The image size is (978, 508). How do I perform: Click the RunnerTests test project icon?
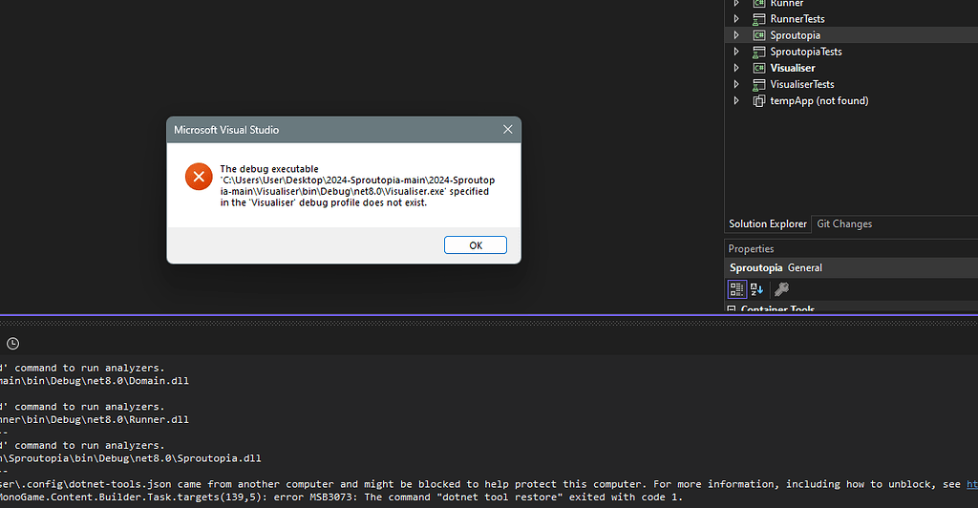click(758, 19)
